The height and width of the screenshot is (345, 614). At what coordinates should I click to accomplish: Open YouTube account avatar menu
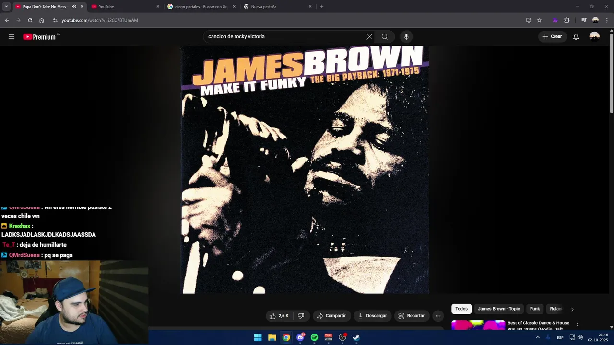click(x=594, y=36)
